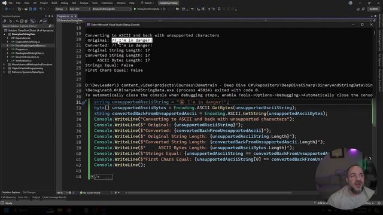Screen dimensions: 383x215
Task: Click the Solution Explorer home view icon
Action: [5, 21]
